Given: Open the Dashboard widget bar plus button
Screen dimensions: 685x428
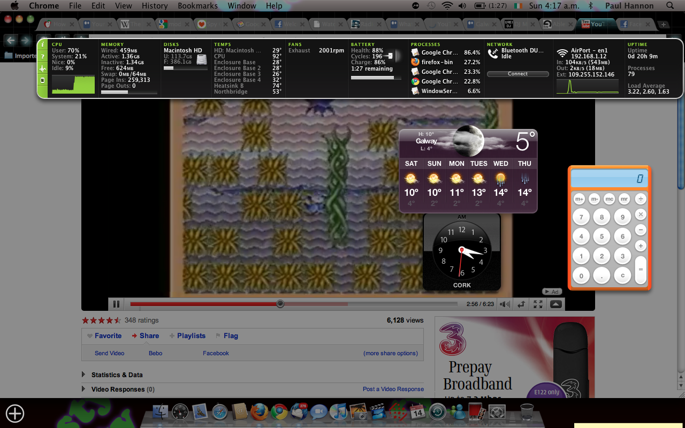Looking at the screenshot, I should [15, 413].
